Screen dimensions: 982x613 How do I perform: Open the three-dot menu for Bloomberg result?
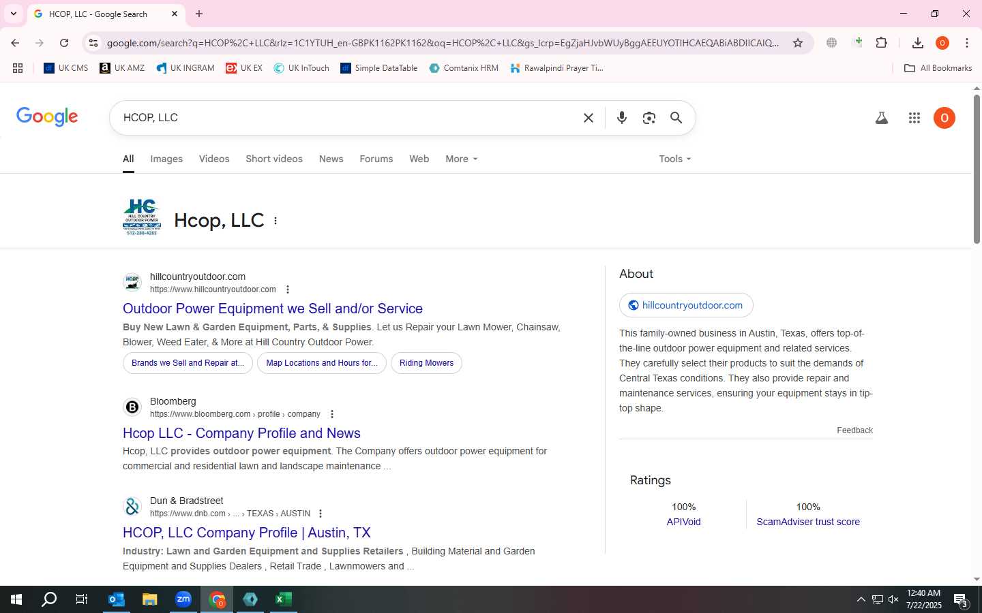point(332,414)
